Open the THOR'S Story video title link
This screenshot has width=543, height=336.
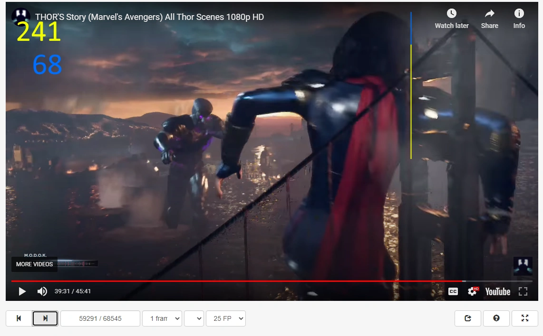[x=149, y=17]
